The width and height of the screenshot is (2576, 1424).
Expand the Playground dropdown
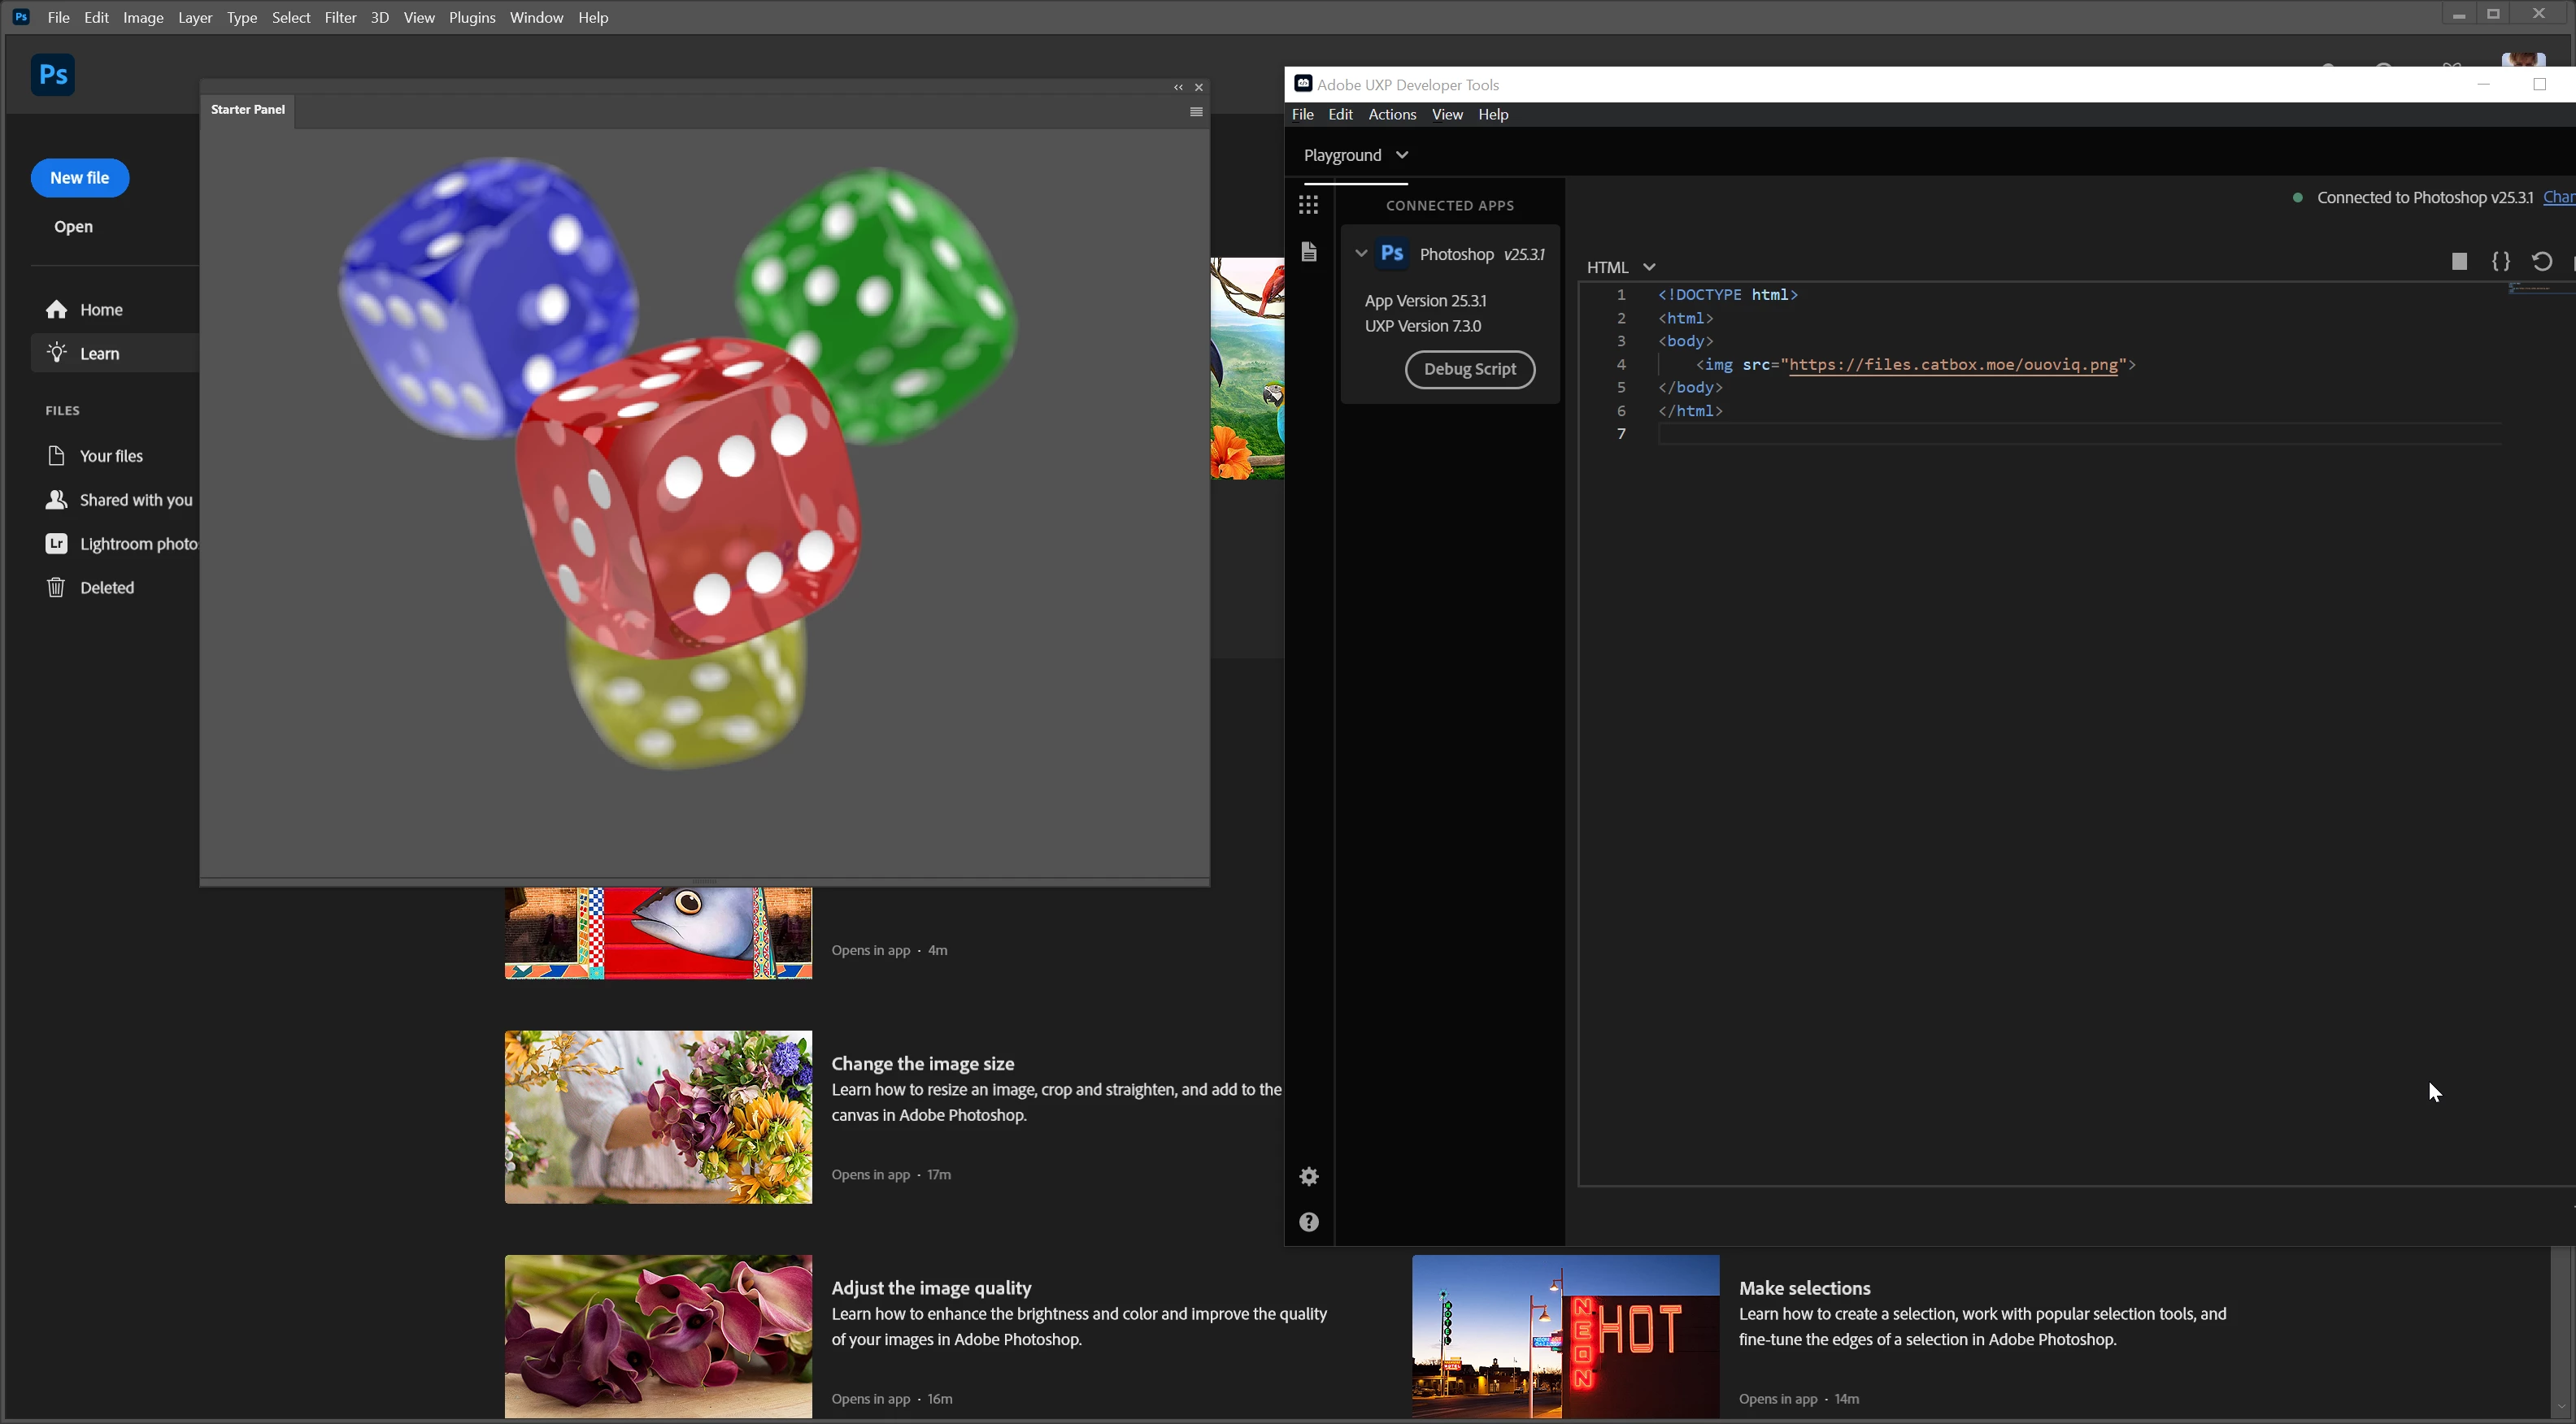[x=1355, y=155]
